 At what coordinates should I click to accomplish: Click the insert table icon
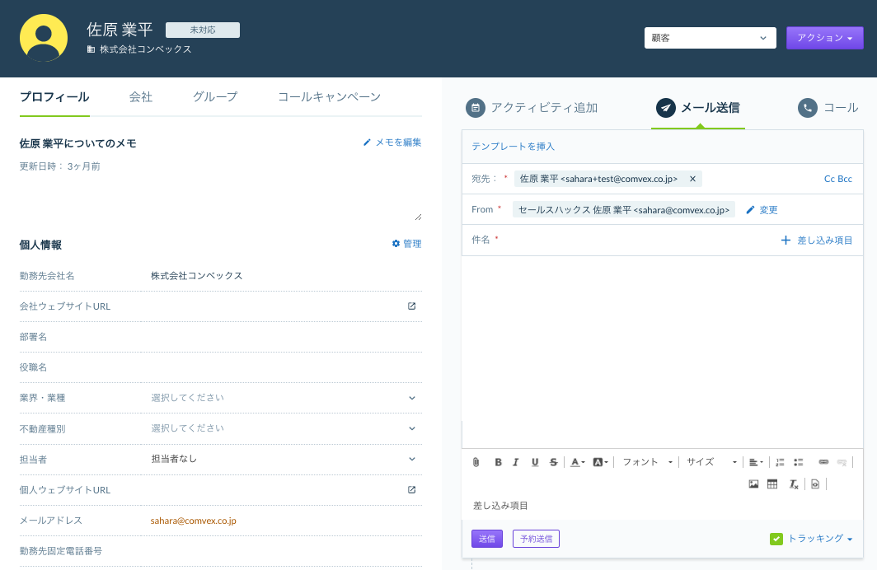pos(771,484)
